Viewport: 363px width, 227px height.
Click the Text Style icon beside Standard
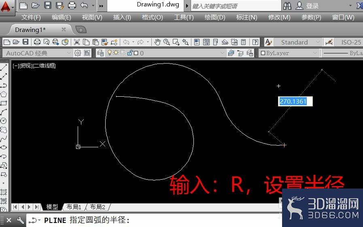tap(269, 42)
